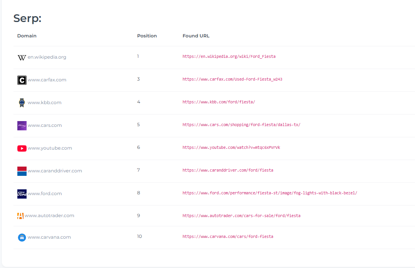Open the kbb.com ford/fiesta URL
Viewport: 415px width, 268px height.
tap(218, 102)
